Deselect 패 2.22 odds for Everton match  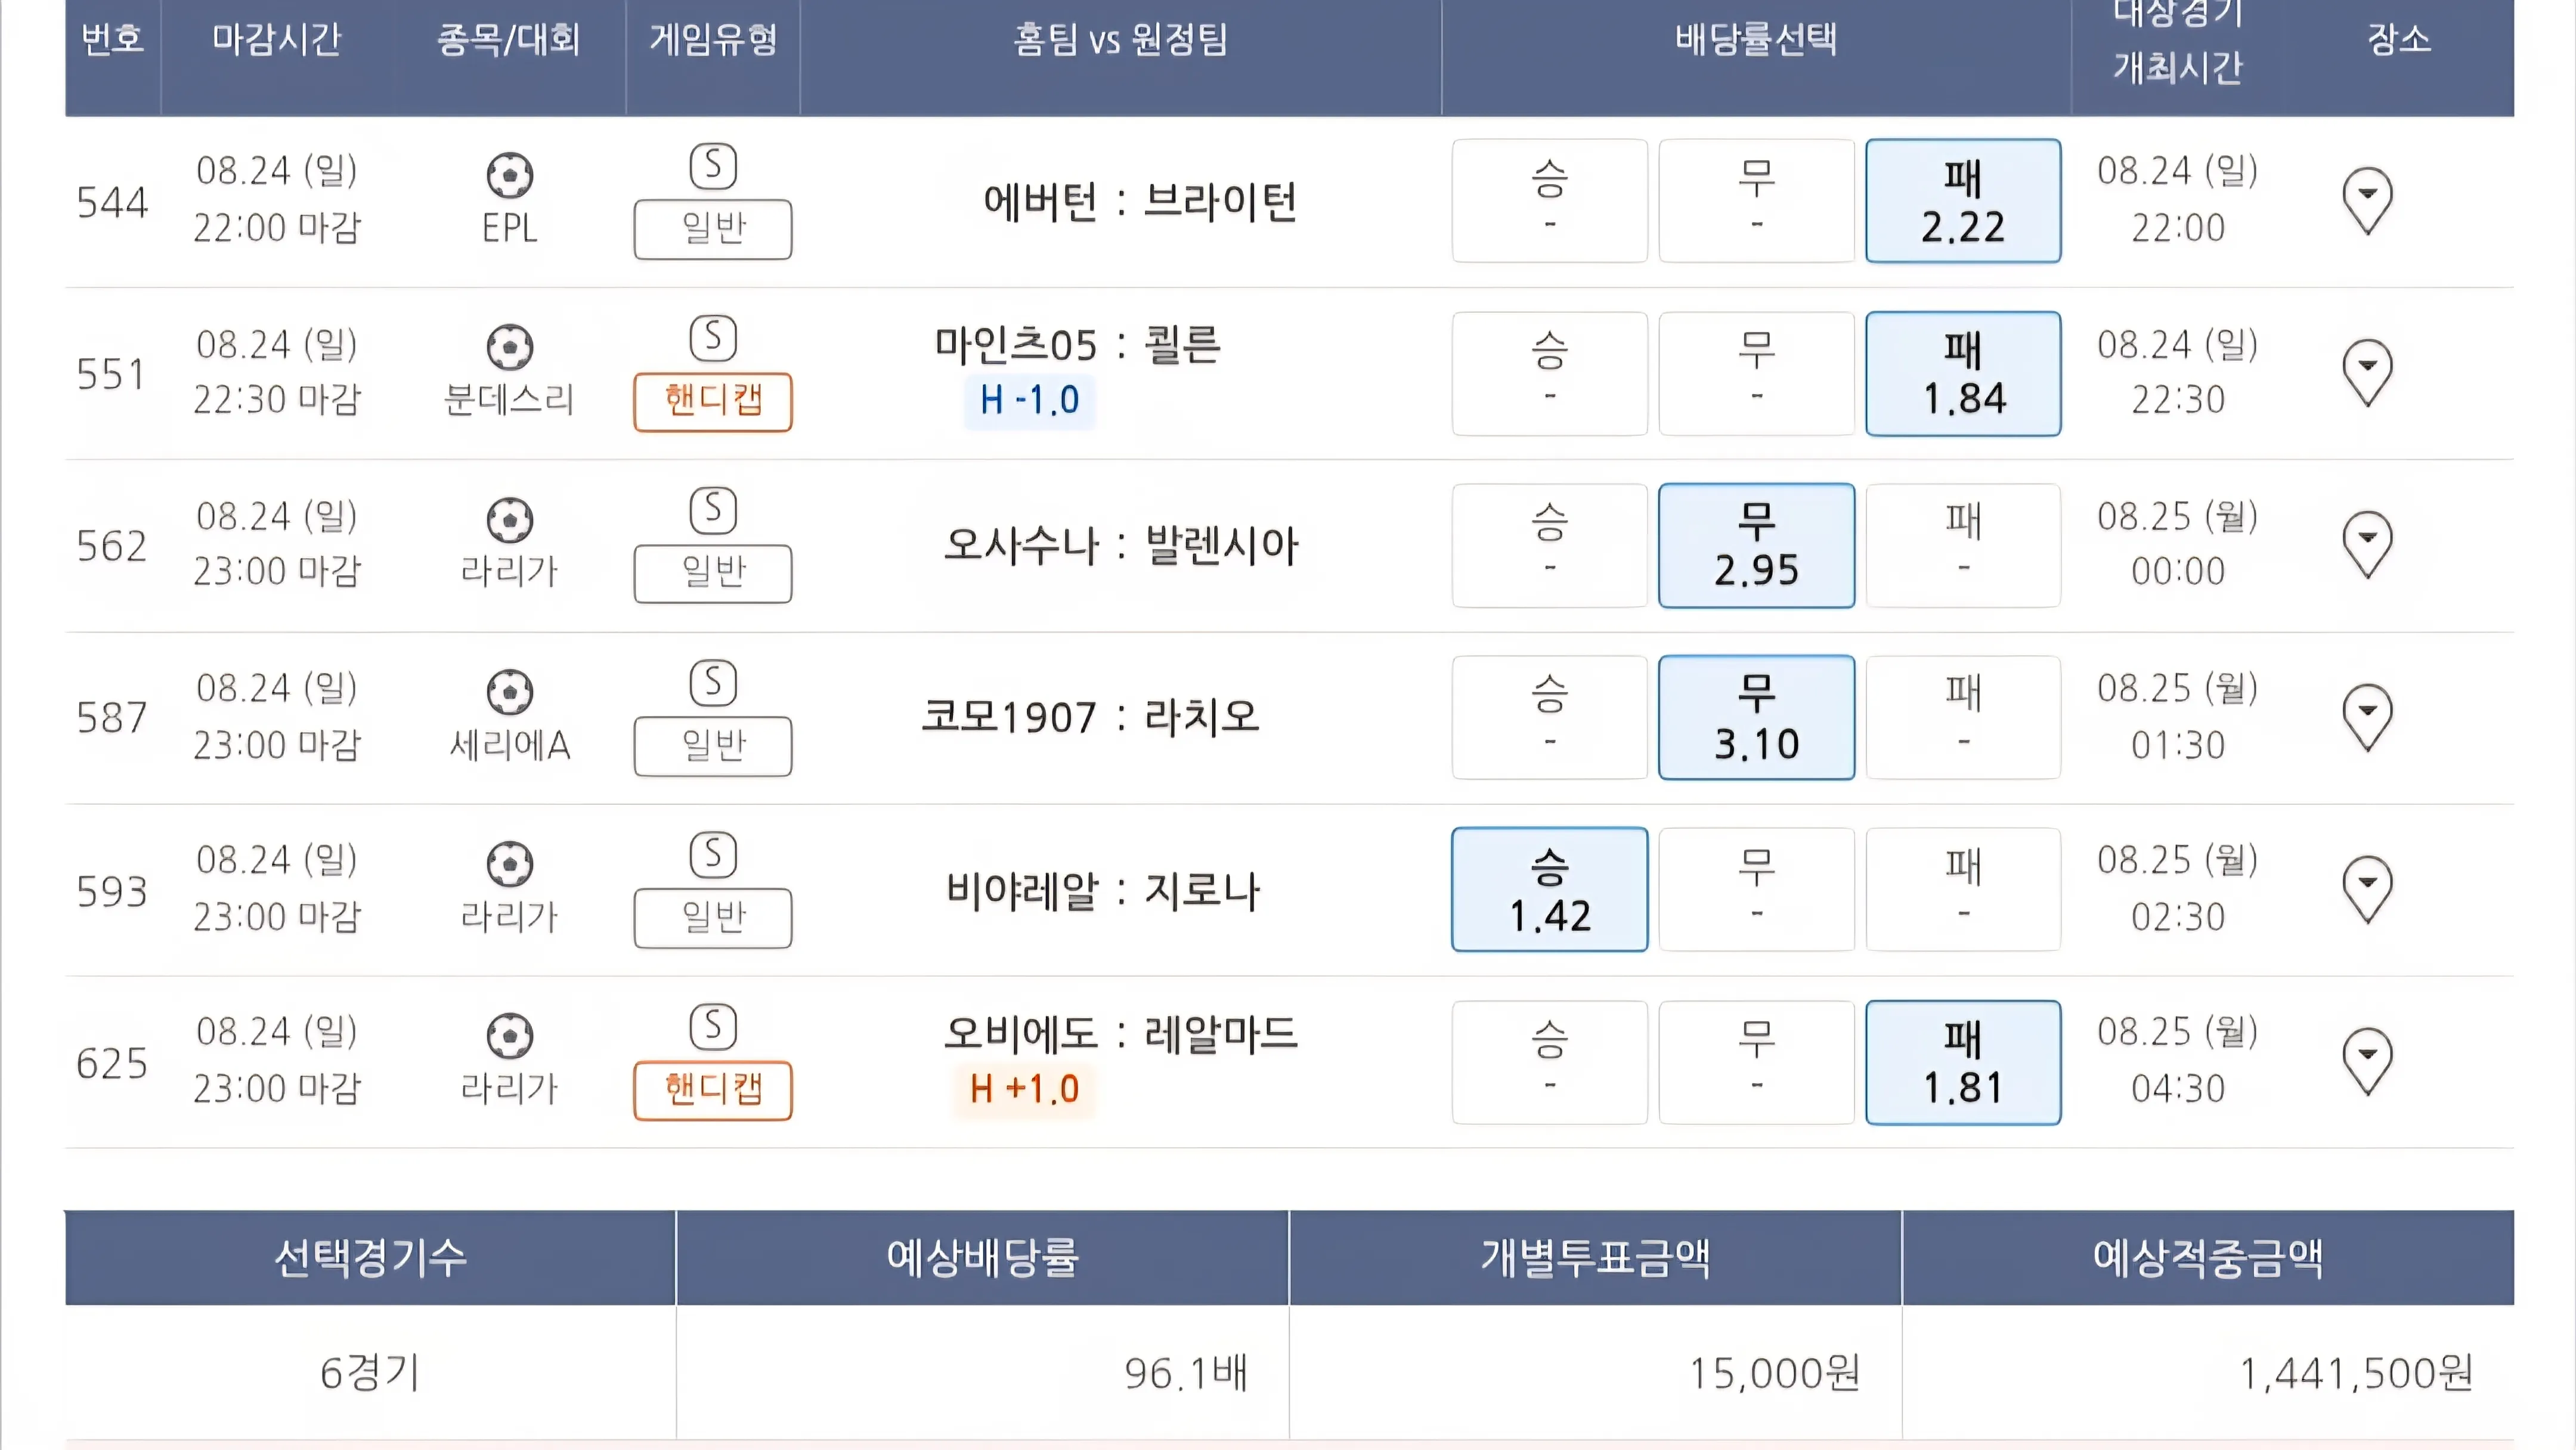pos(1962,201)
